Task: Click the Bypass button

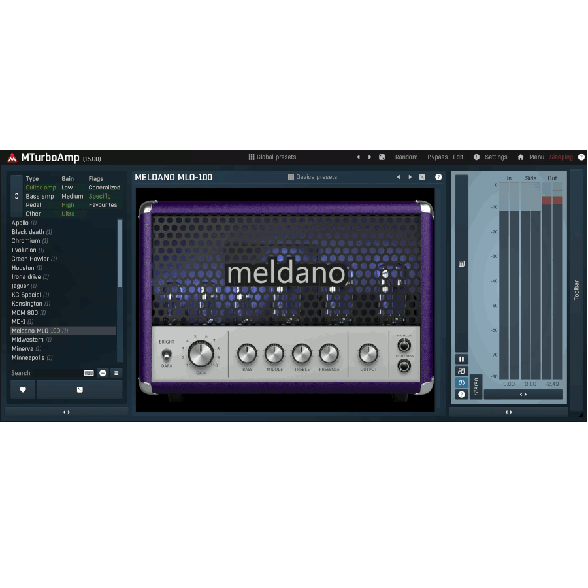Action: [x=437, y=157]
